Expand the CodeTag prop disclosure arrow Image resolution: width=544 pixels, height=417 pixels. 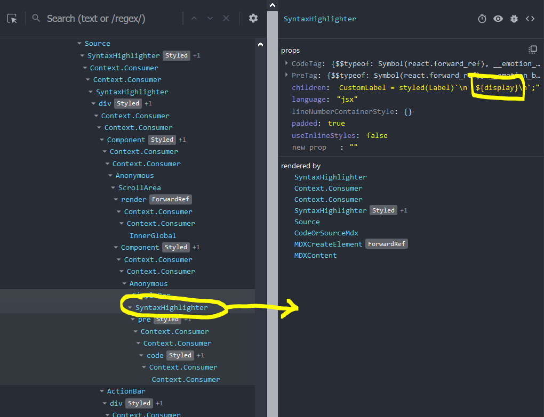coord(285,63)
